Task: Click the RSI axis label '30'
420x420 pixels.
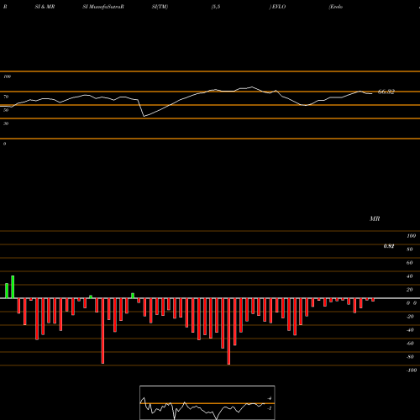Action: point(6,123)
